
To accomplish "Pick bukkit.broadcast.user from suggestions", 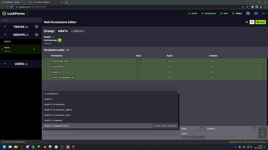I will tap(111, 115).
